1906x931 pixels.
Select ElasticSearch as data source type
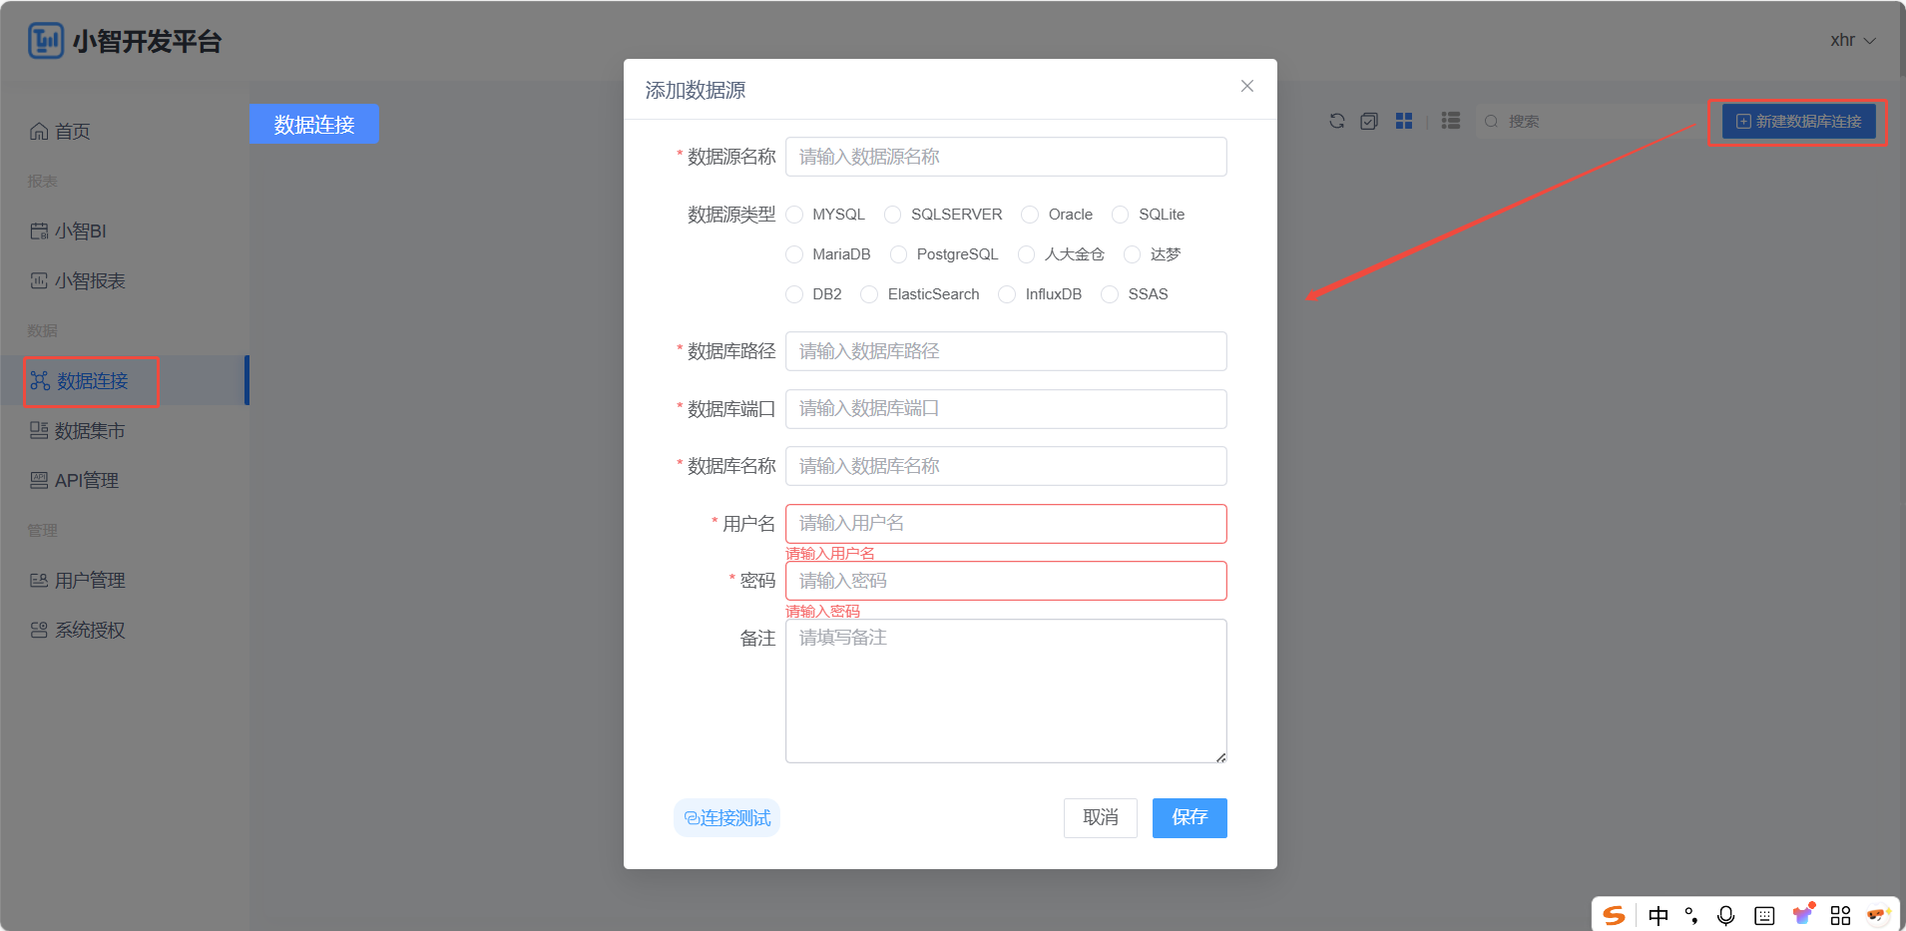(870, 294)
